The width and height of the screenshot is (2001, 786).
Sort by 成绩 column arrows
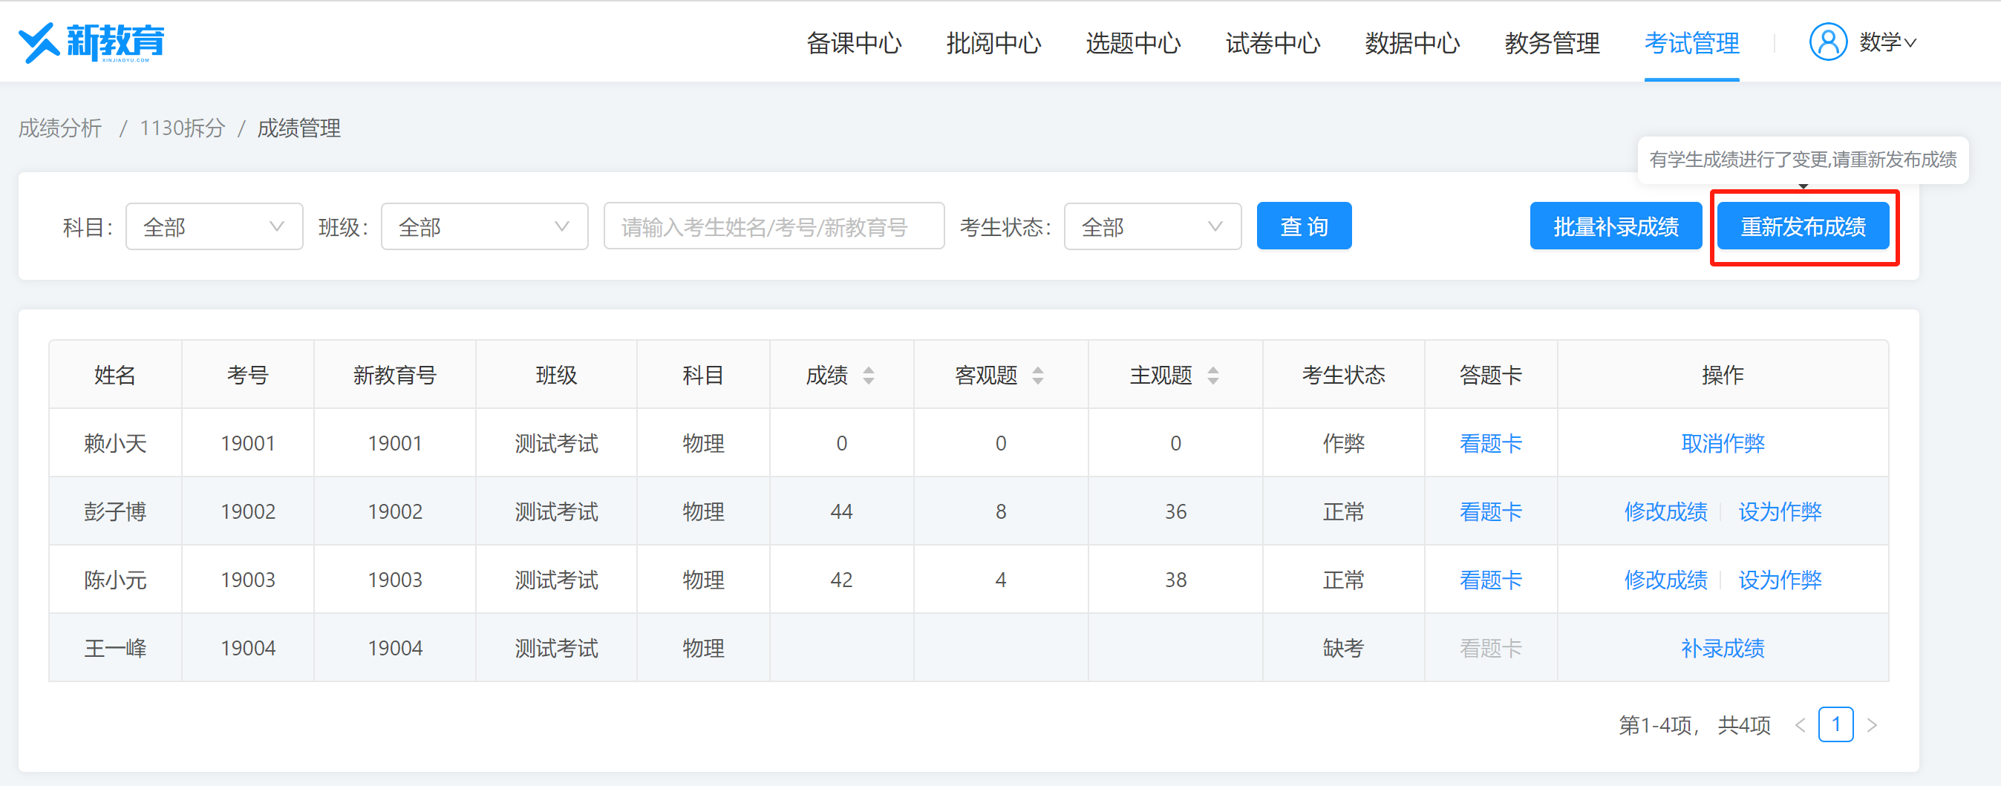[869, 376]
